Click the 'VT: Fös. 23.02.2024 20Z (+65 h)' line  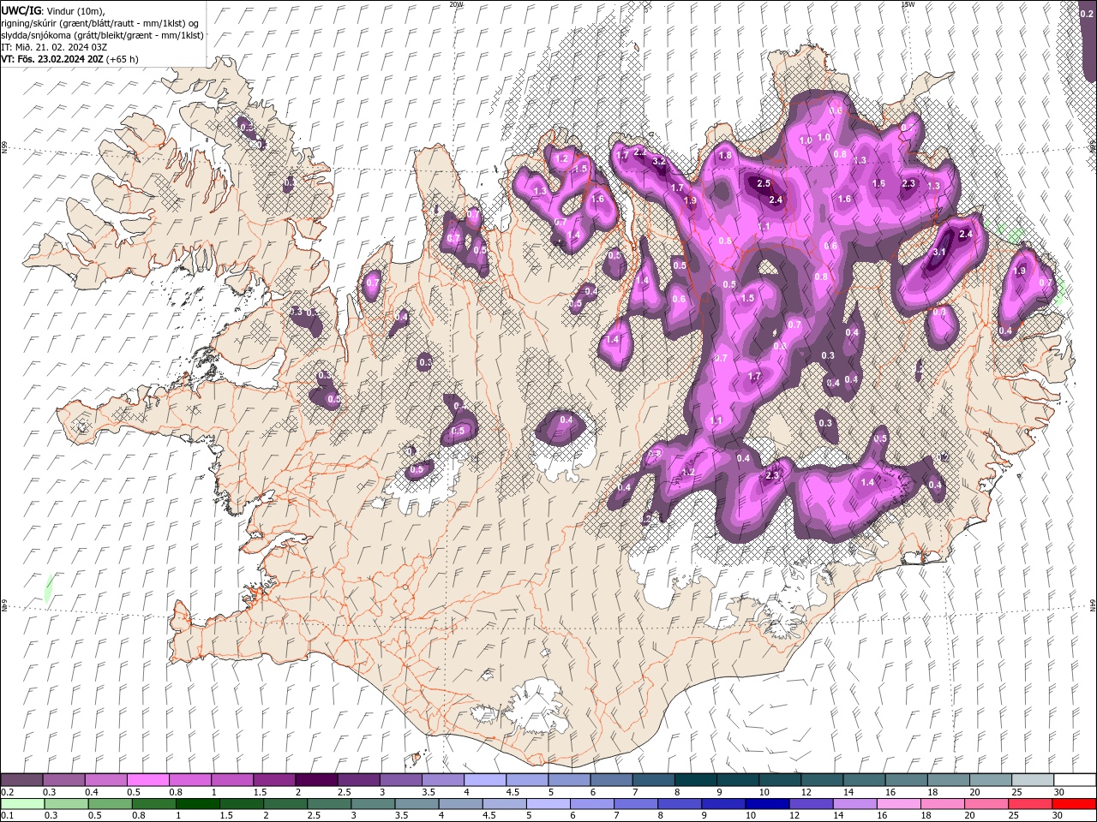click(x=70, y=59)
